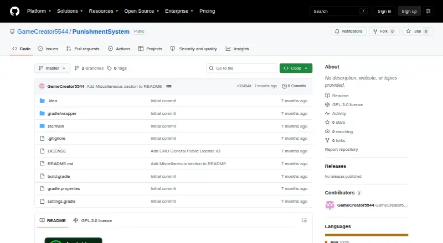
Task: Click the gradle.properties file icon
Action: [x=42, y=188]
